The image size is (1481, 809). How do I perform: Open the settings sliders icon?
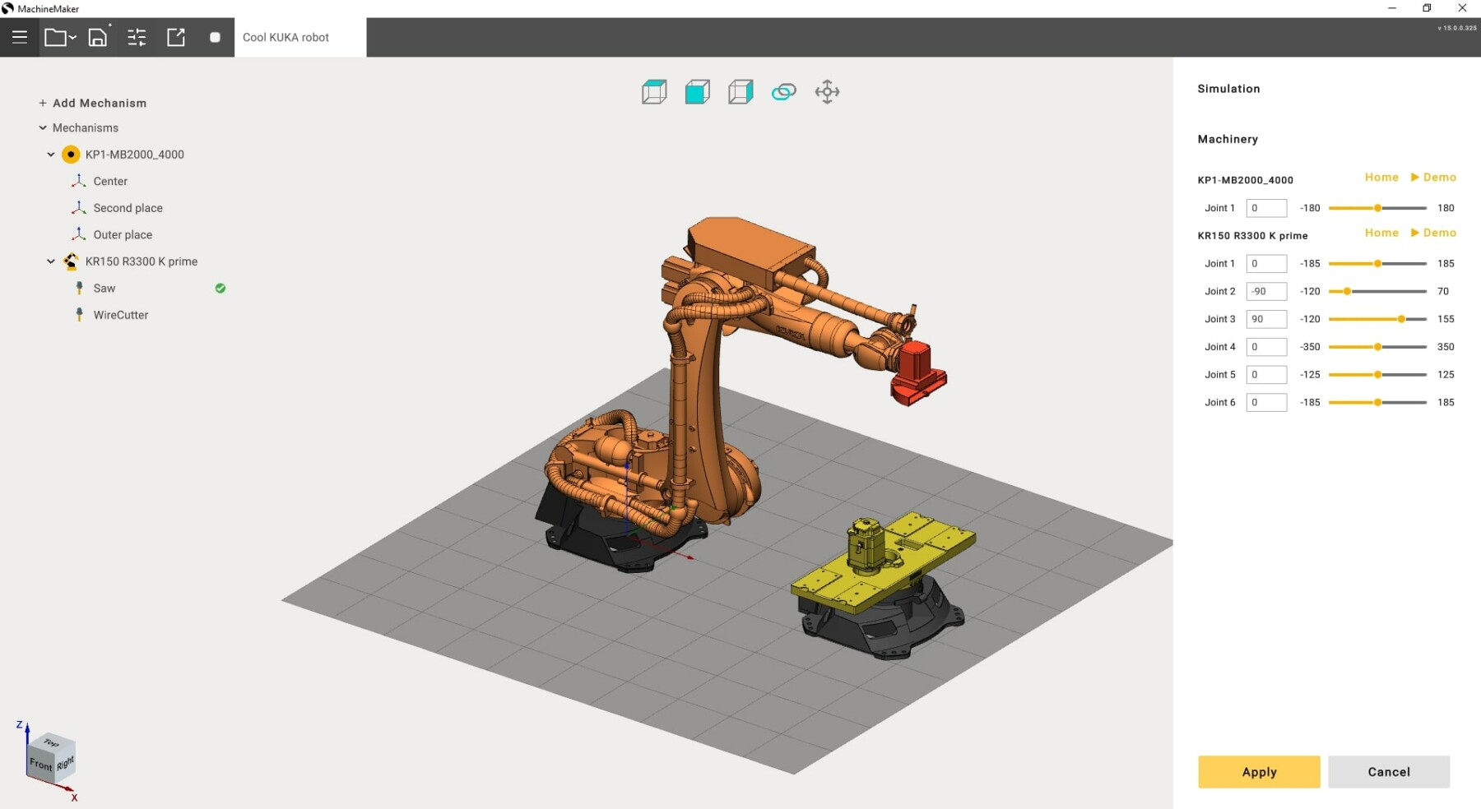point(137,37)
